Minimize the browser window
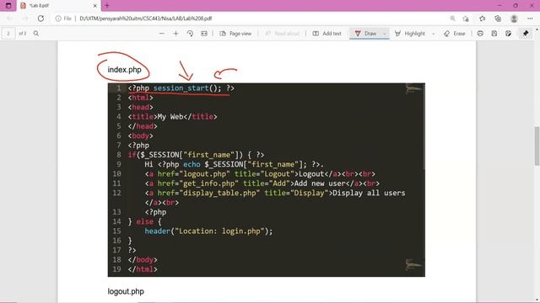This screenshot has height=303, width=540. (499, 6)
